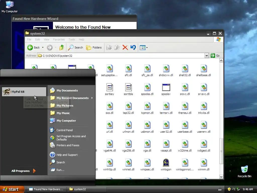
Task: Select the sorttbls file icon
Action: [x=128, y=87]
